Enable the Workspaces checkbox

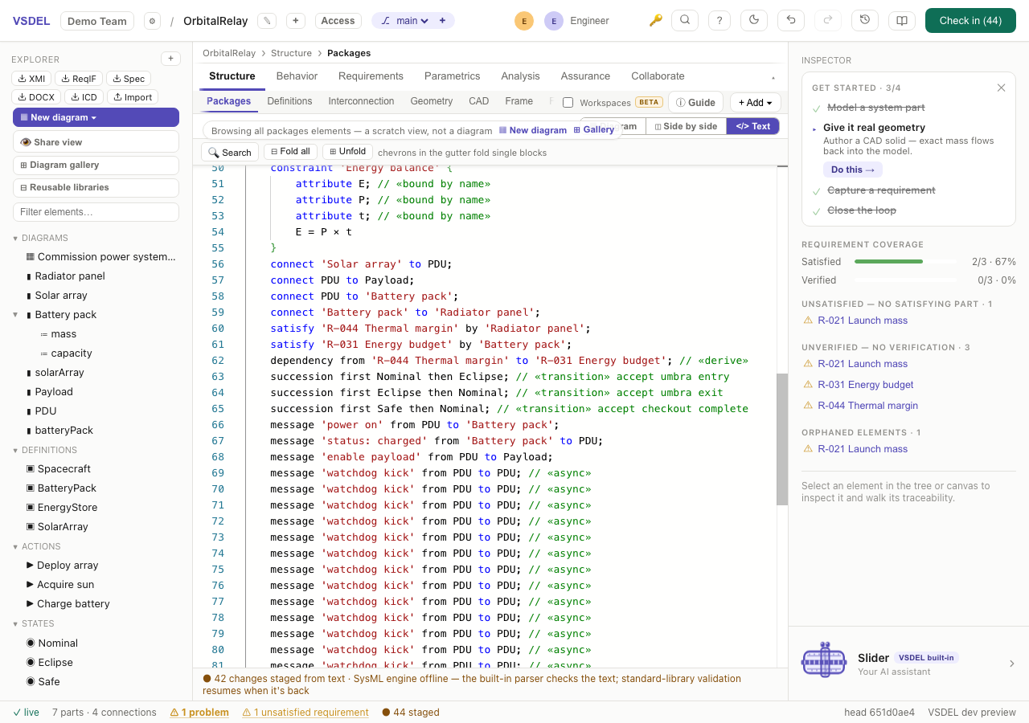point(568,103)
